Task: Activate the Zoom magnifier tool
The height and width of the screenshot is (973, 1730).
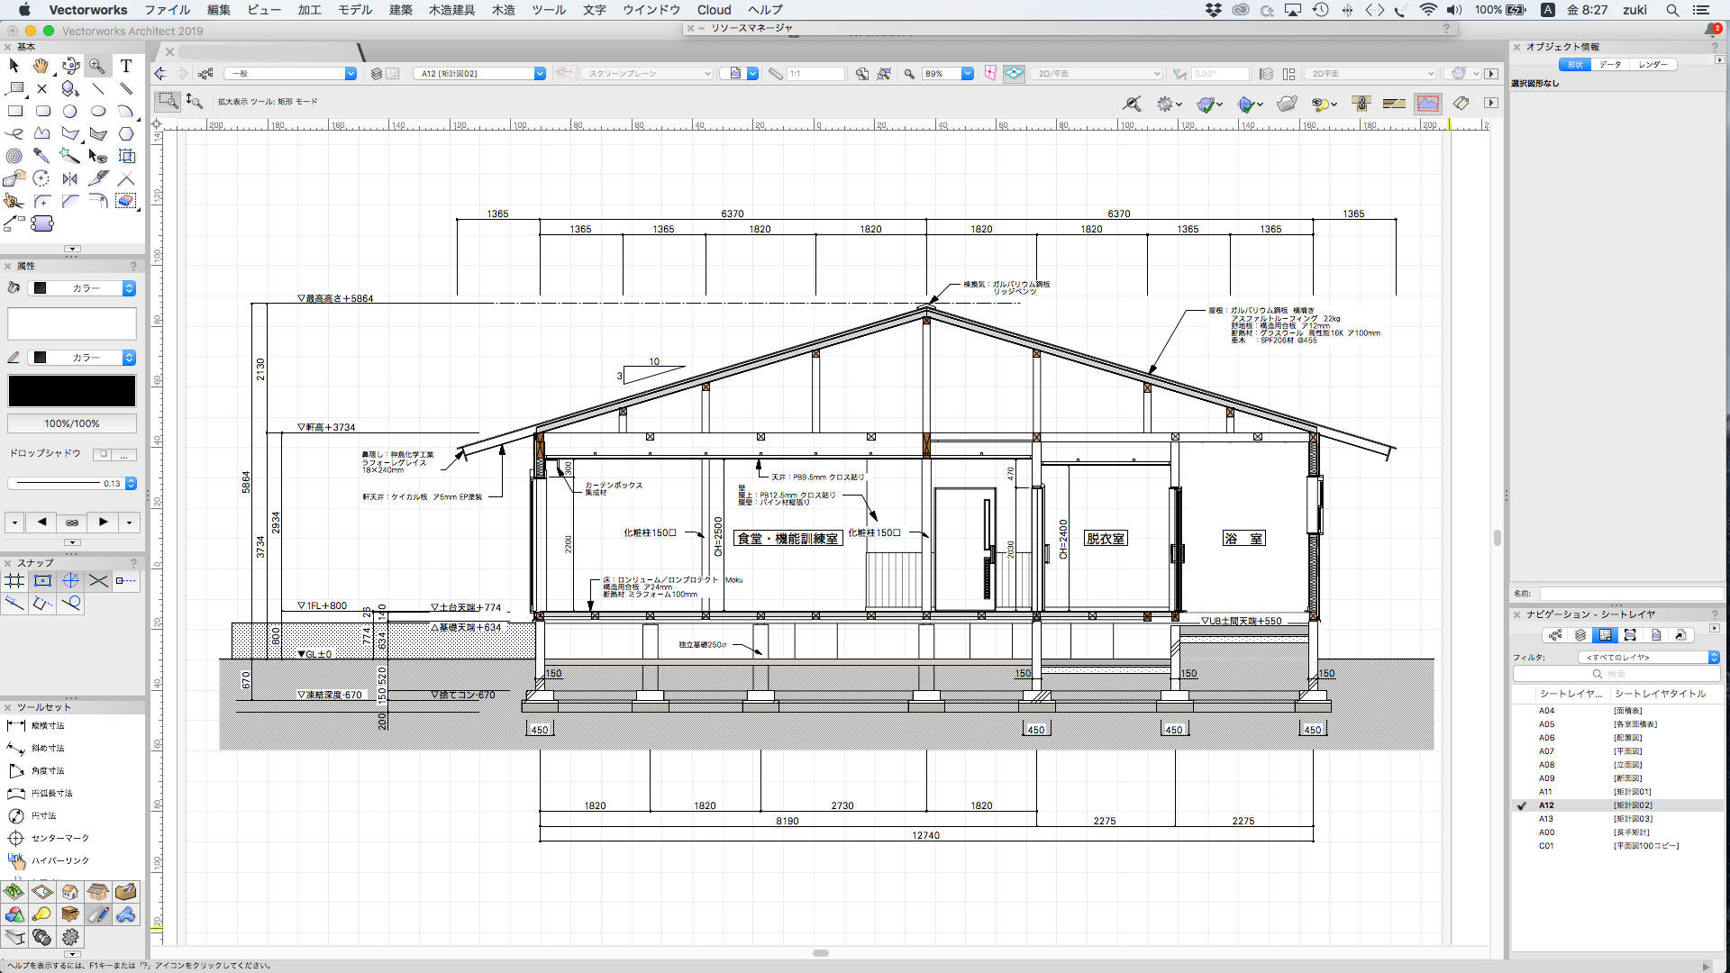Action: click(98, 66)
